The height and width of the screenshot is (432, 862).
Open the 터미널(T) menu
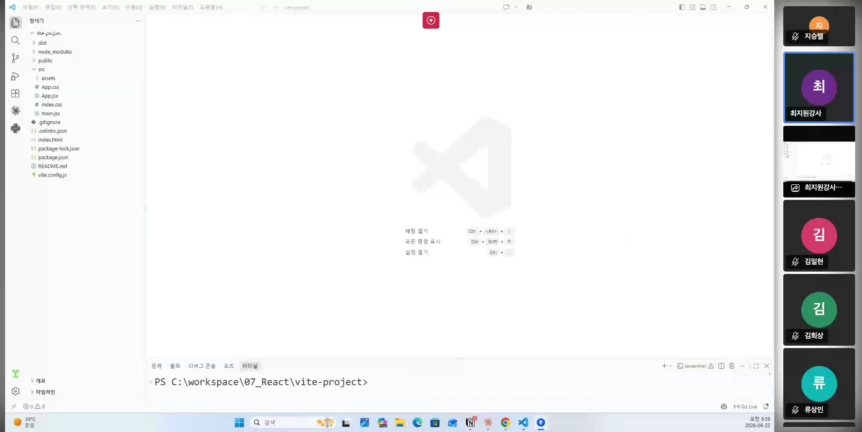click(x=182, y=7)
